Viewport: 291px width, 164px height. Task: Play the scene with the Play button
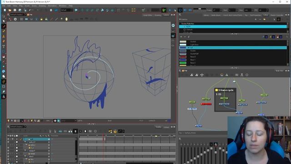(x=170, y=10)
